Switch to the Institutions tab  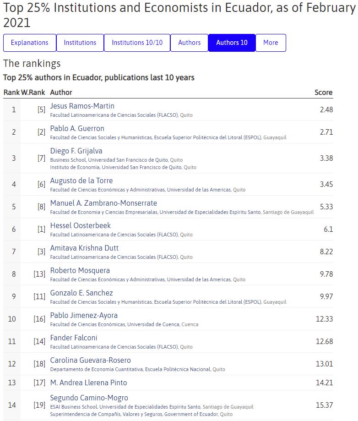pos(80,43)
